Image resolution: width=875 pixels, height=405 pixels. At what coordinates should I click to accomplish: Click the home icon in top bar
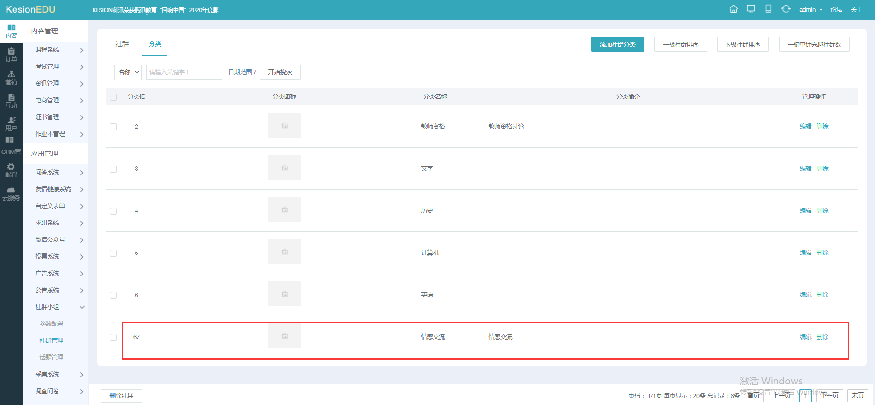tap(733, 9)
